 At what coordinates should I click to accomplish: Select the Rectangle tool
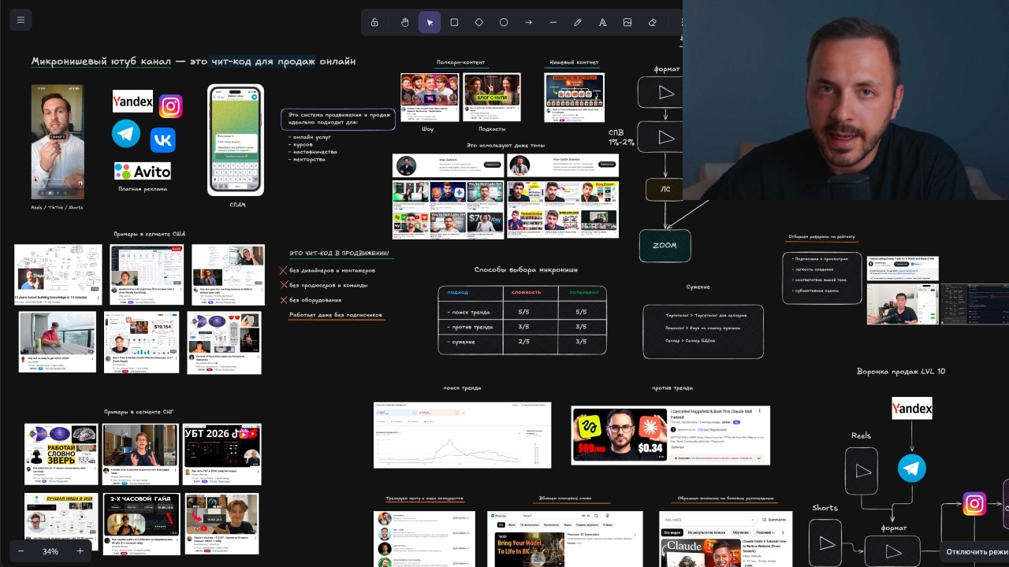pyautogui.click(x=454, y=22)
